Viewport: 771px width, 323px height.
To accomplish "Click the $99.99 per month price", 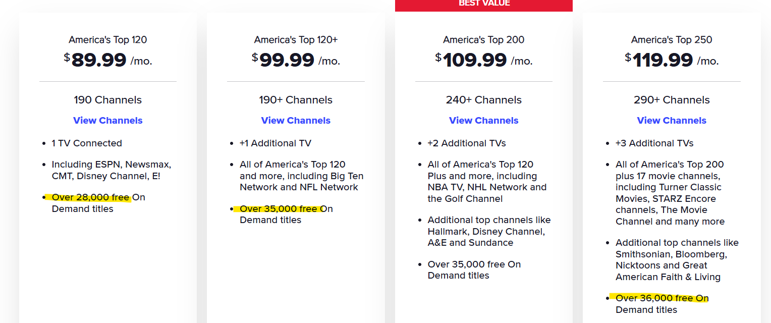I will 296,60.
